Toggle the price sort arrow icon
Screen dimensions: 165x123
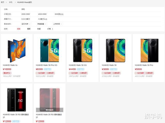click(52, 29)
